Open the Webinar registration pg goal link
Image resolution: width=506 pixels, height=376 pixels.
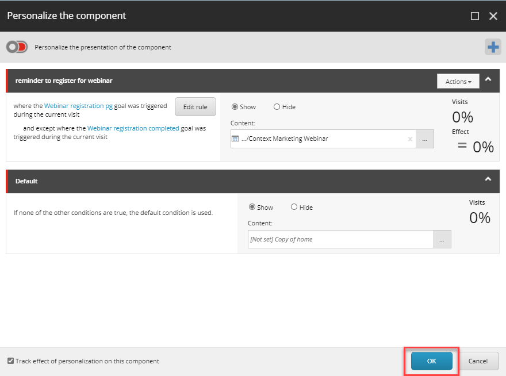tap(78, 106)
